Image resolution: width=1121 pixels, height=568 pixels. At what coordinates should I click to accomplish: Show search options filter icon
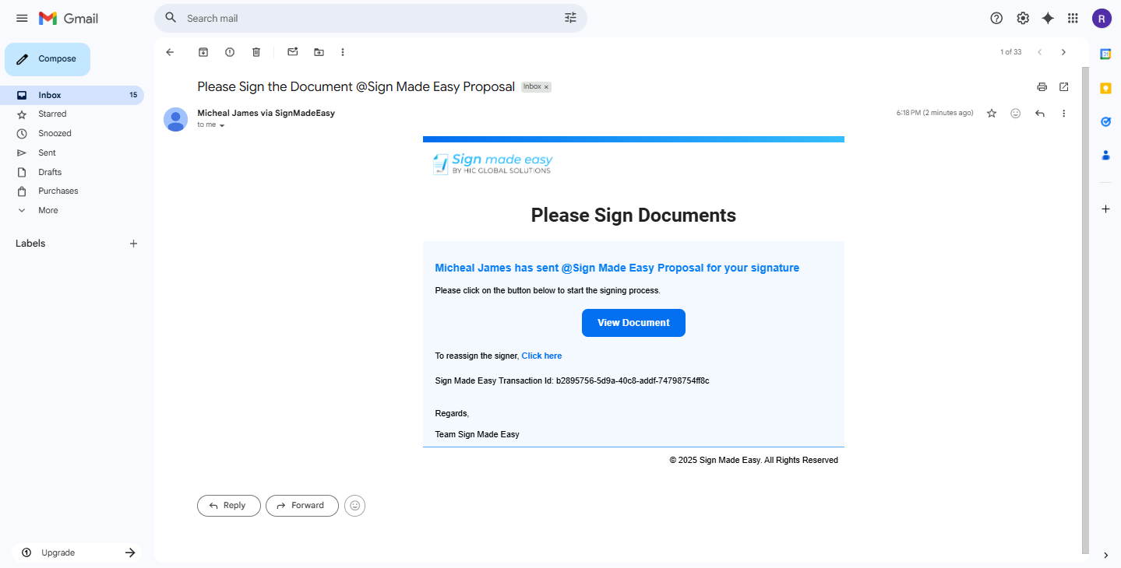pos(570,18)
